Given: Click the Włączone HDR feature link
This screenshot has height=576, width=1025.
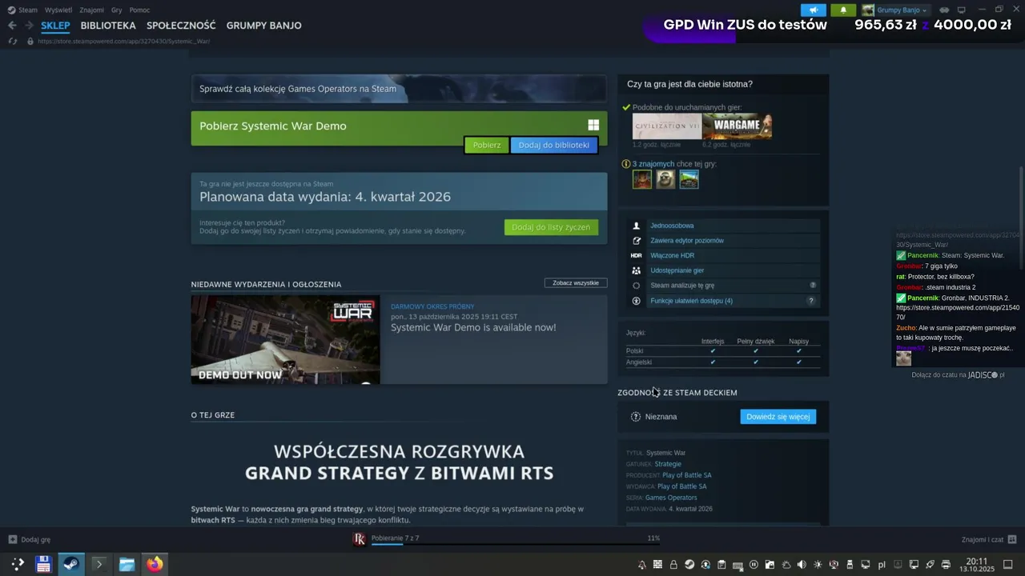Looking at the screenshot, I should (x=672, y=256).
